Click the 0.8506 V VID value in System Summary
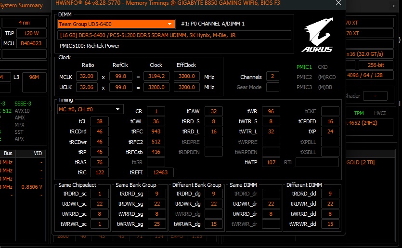402x248 pixels. pos(32,187)
